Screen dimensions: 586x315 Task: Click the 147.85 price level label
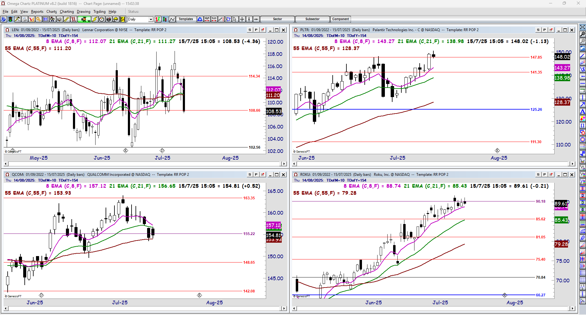[x=536, y=57]
